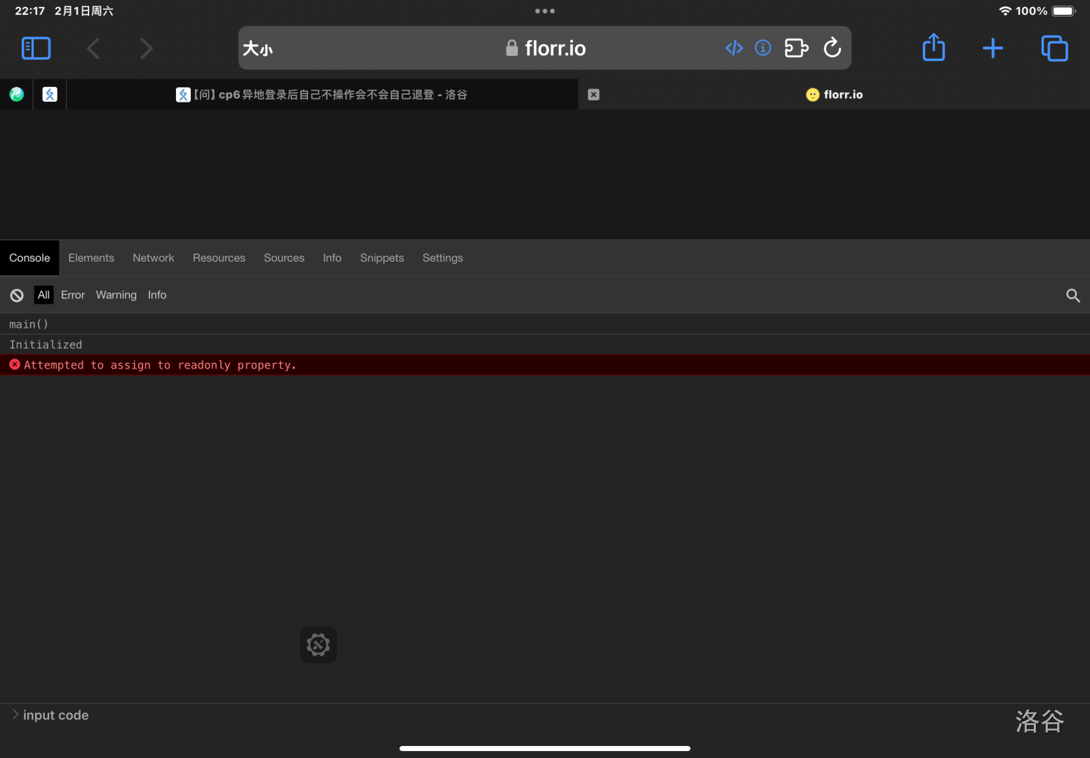Image resolution: width=1090 pixels, height=758 pixels.
Task: Open the Share sheet
Action: 933,48
